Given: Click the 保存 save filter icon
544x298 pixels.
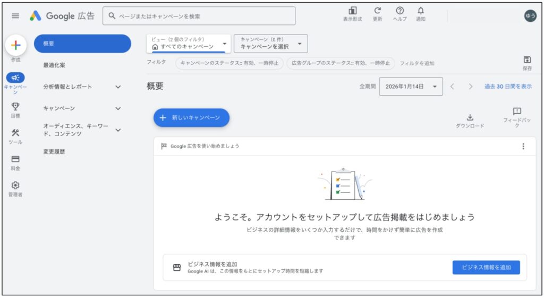Looking at the screenshot, I should pos(527,59).
